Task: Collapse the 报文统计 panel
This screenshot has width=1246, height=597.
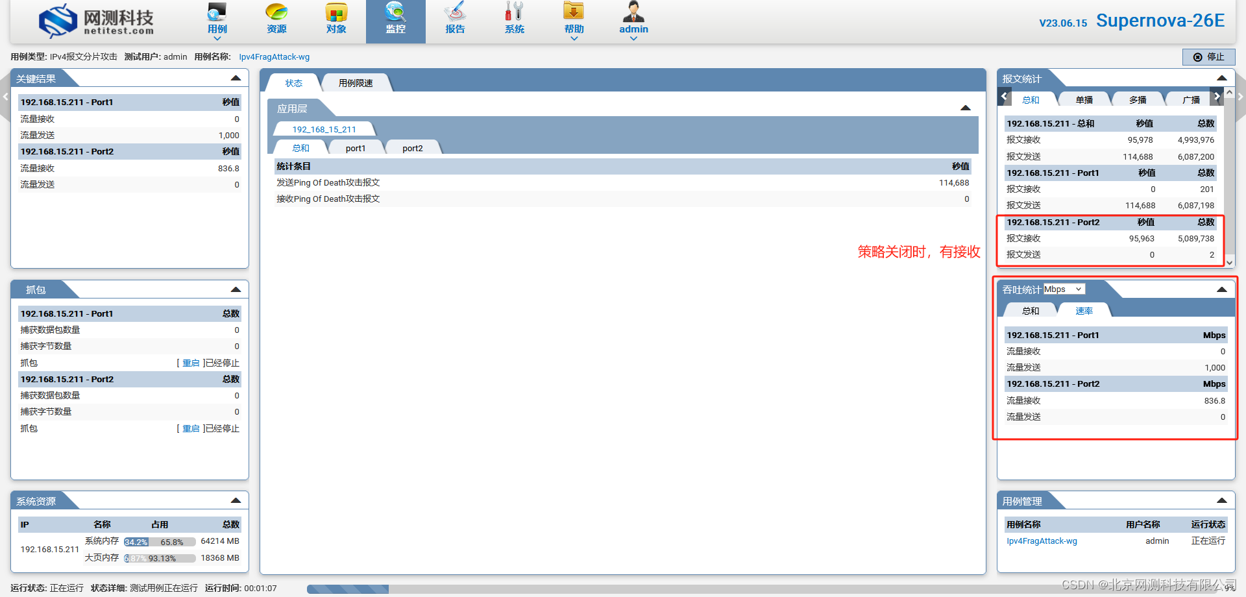Action: (1221, 78)
